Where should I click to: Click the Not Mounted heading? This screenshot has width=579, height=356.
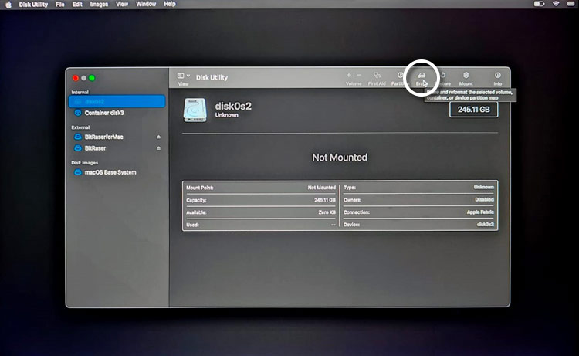(x=340, y=158)
